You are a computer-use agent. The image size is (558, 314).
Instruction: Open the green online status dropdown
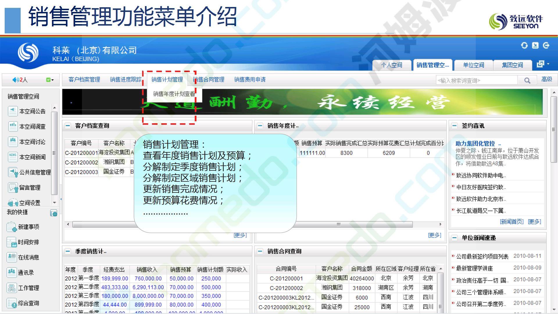click(50, 80)
